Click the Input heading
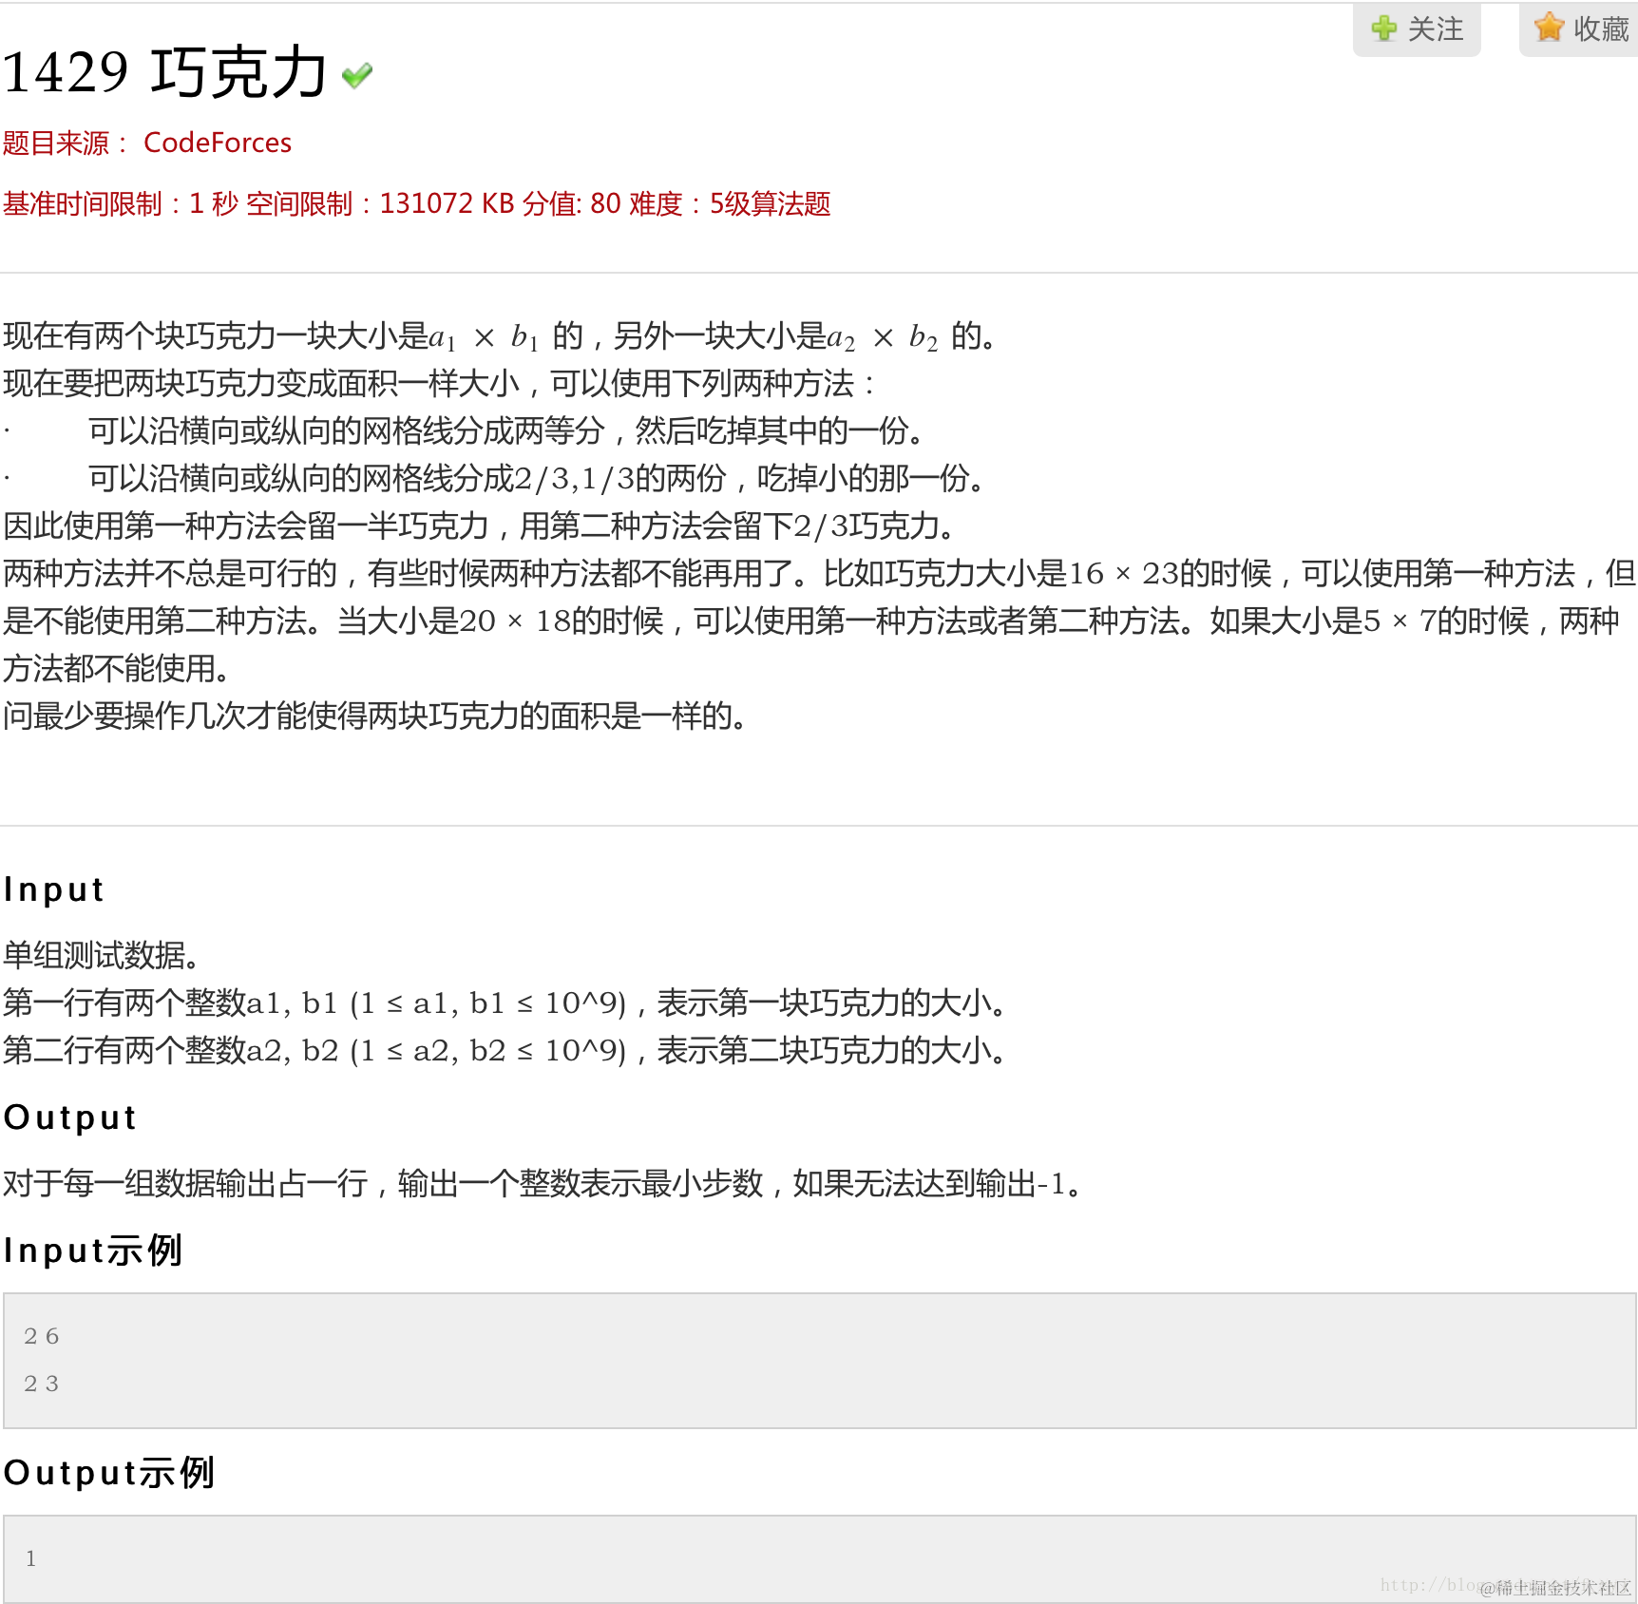Screen dimensions: 1638x1604 (54, 889)
